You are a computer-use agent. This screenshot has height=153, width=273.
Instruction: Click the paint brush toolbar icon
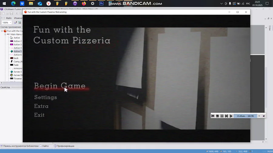coord(15,23)
